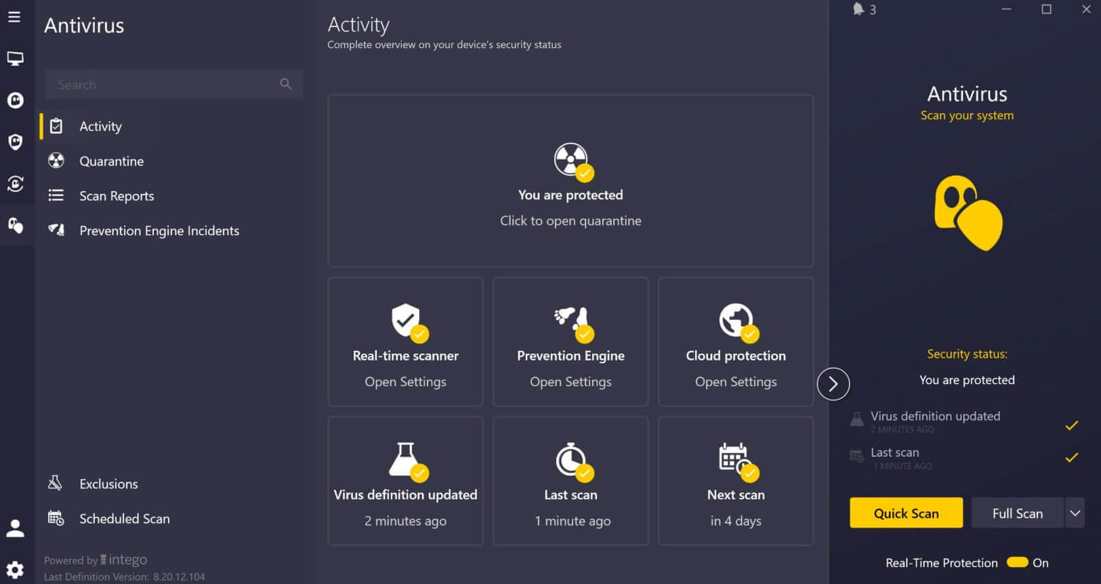Screen dimensions: 1101x584
Task: Expand the Full Scan dropdown arrow
Action: coord(1075,513)
